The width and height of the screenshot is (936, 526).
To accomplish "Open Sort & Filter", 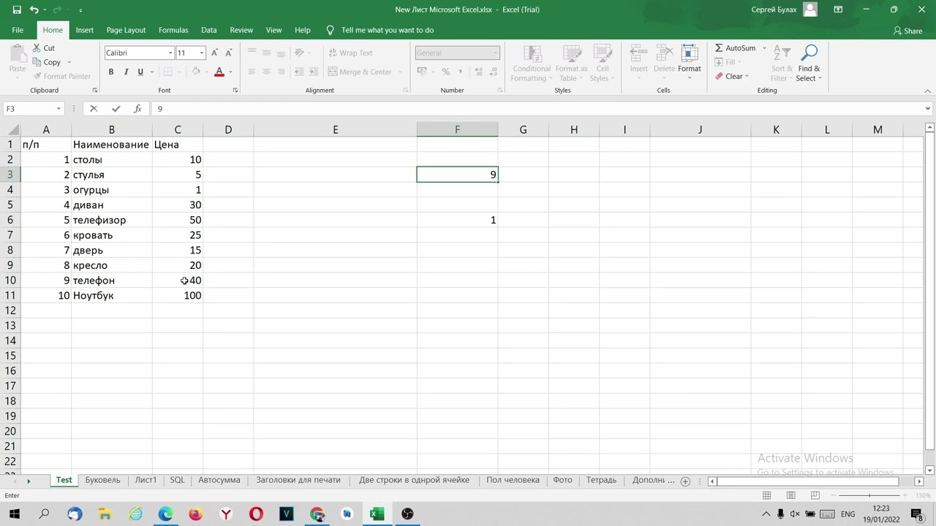I will 782,64.
